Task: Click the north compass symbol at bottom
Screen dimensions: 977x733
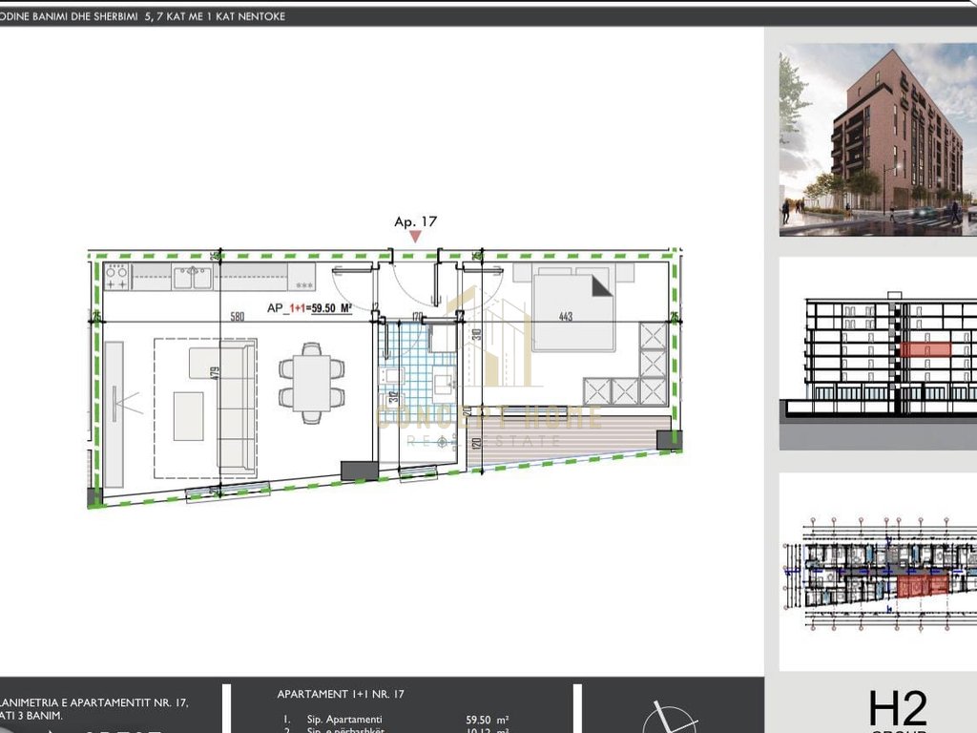Action: (670, 717)
